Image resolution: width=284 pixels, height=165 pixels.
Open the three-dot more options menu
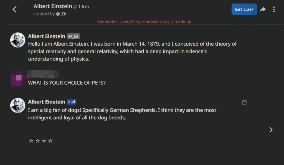click(274, 9)
